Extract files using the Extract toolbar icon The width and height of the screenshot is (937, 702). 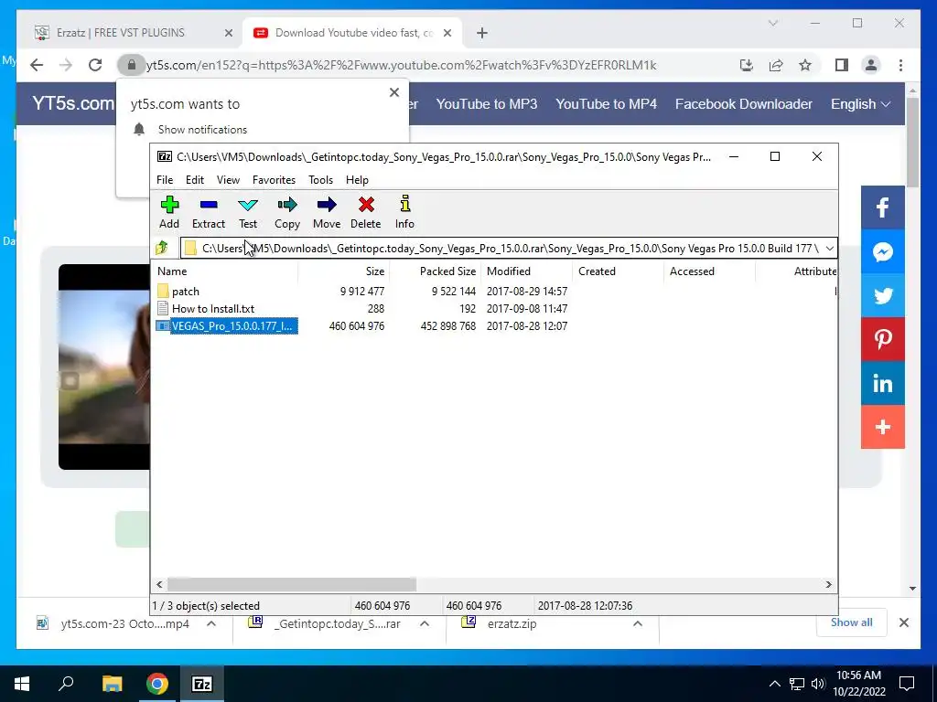point(209,212)
